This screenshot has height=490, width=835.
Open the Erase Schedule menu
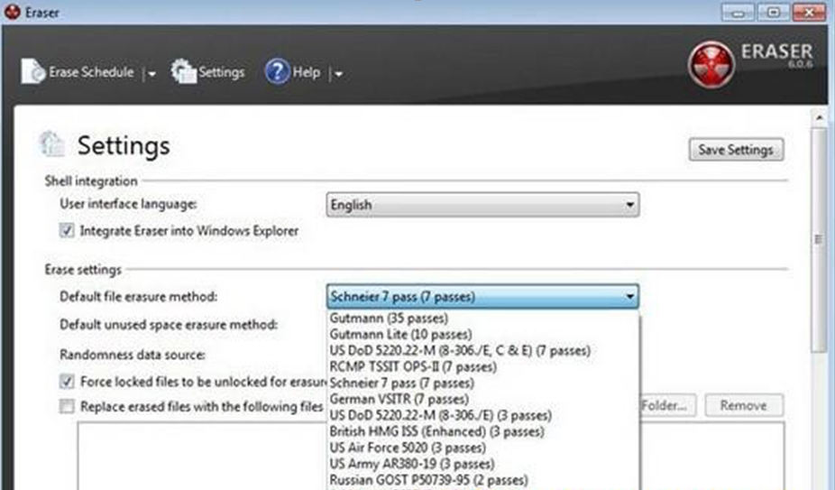pos(91,72)
